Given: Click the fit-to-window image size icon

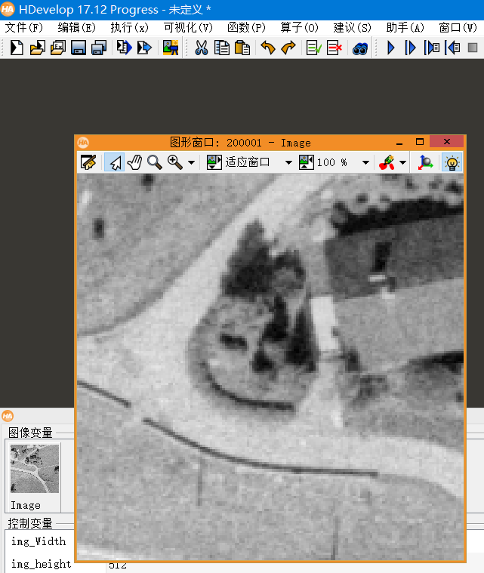Looking at the screenshot, I should pyautogui.click(x=214, y=162).
